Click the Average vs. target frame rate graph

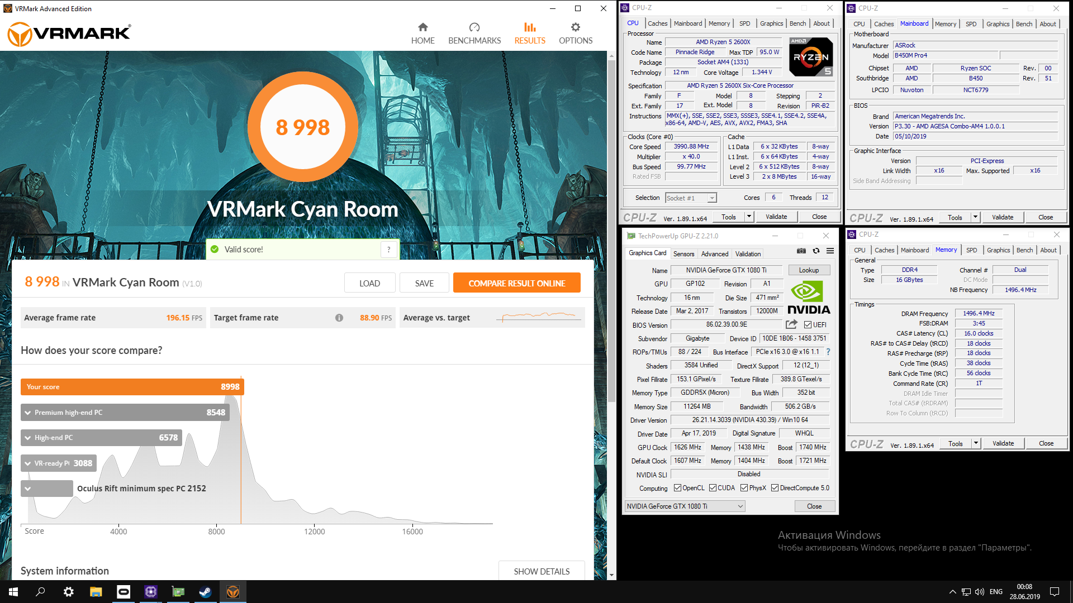[x=539, y=318]
